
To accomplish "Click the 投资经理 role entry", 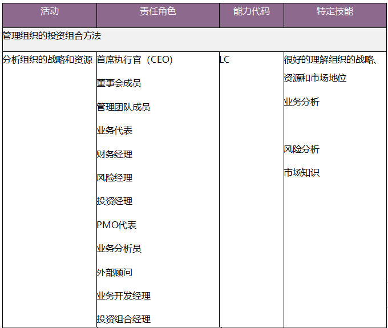I will [x=115, y=201].
